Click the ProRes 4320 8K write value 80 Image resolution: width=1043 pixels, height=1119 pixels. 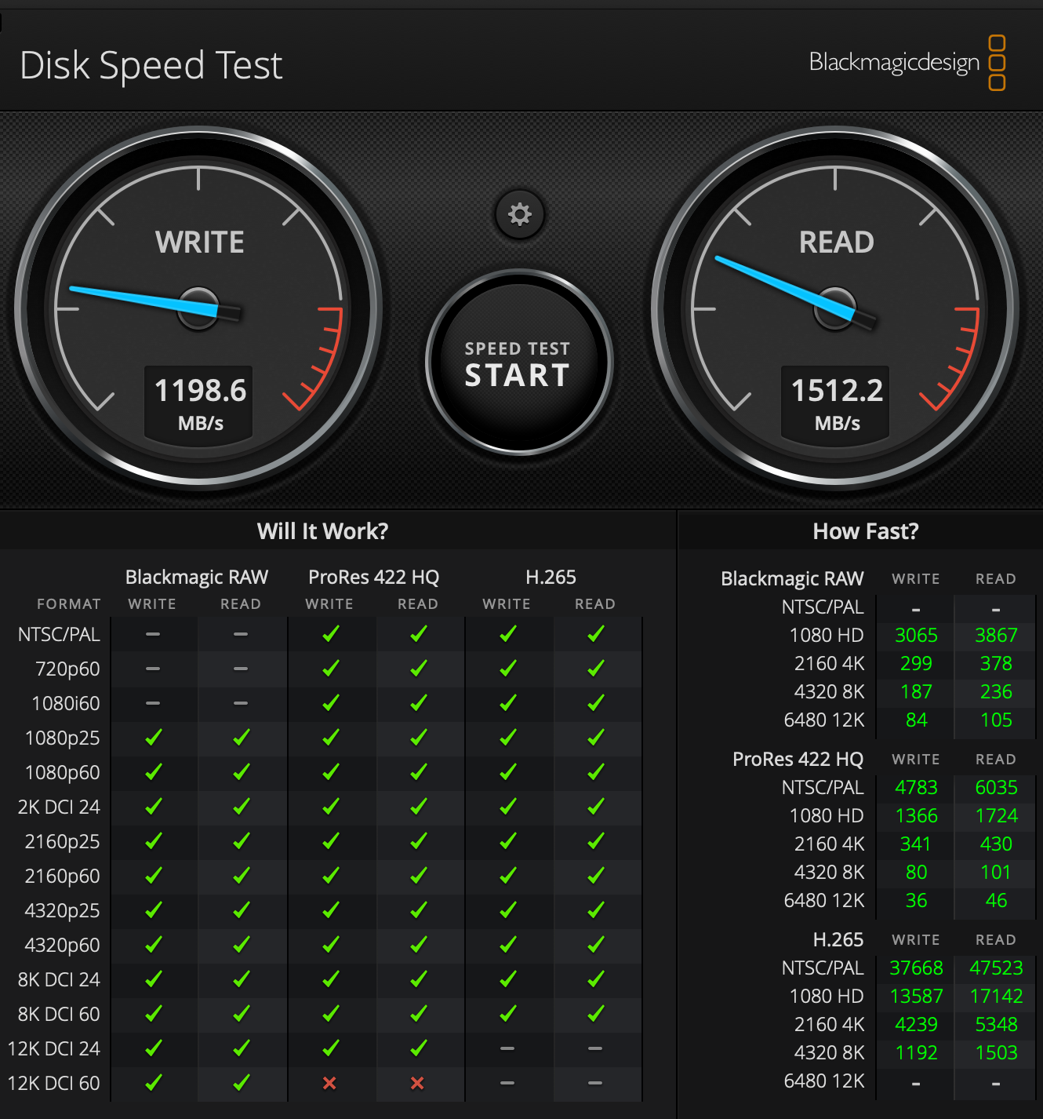pyautogui.click(x=916, y=872)
